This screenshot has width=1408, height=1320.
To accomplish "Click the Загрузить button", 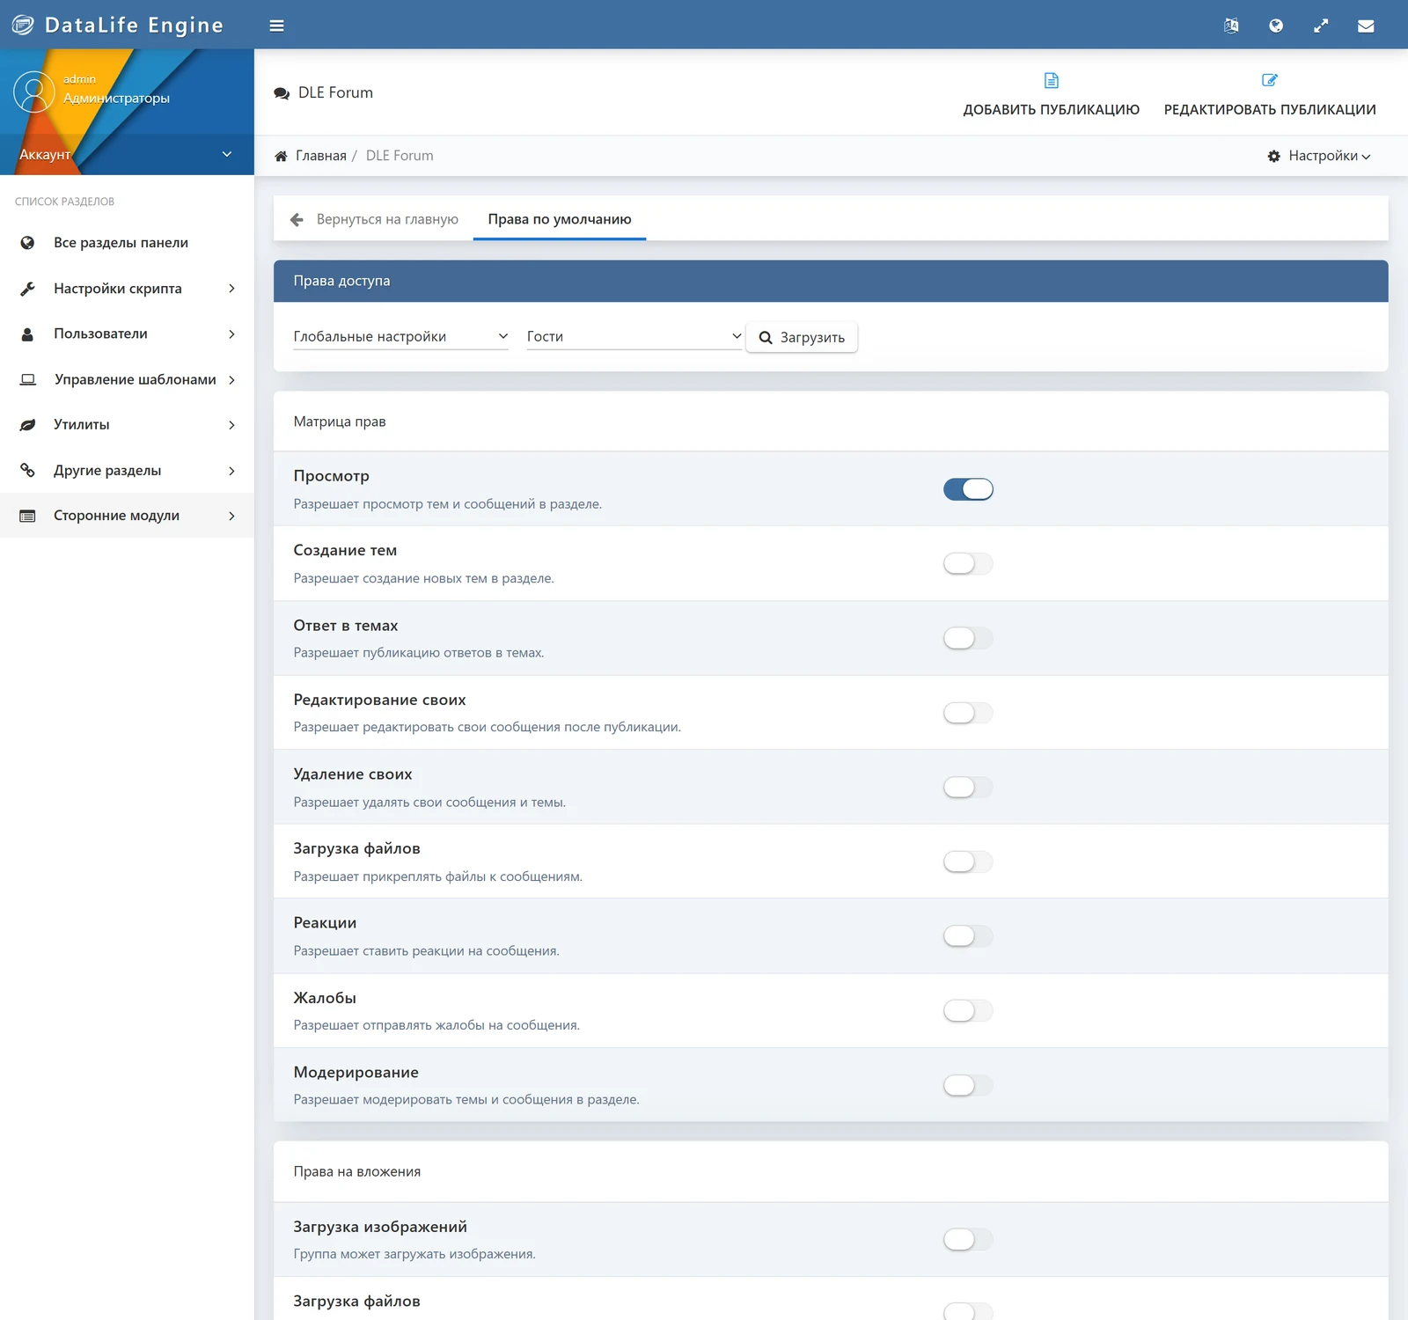I will pos(802,337).
